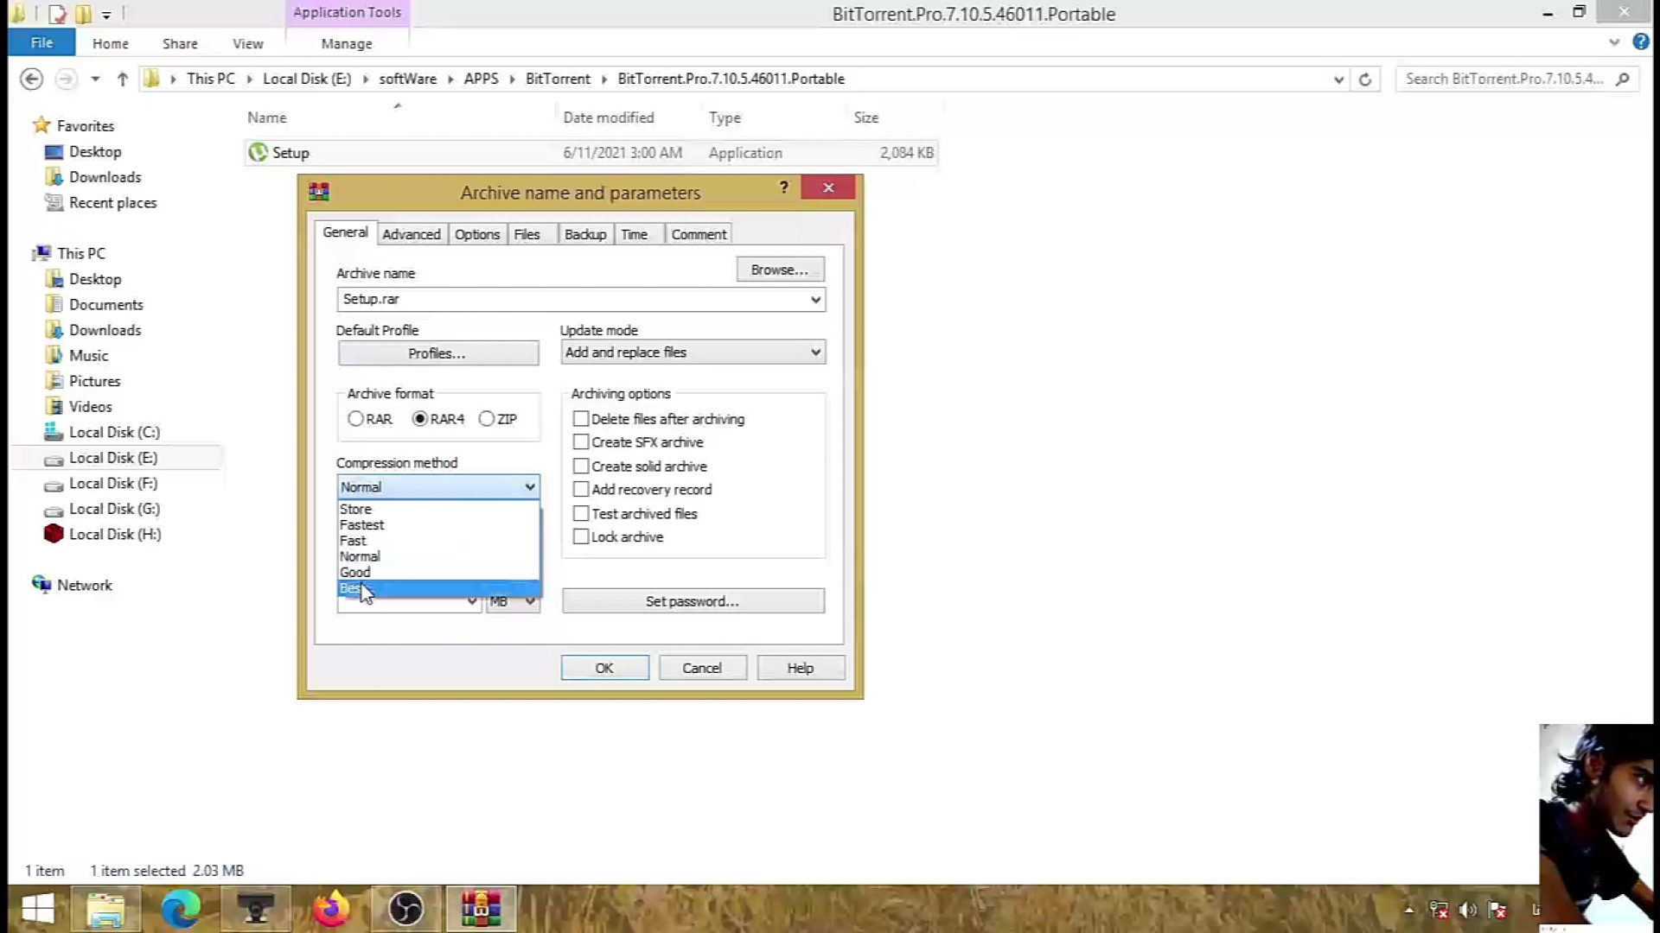Click the Set password... button
1660x933 pixels.
[x=693, y=601]
